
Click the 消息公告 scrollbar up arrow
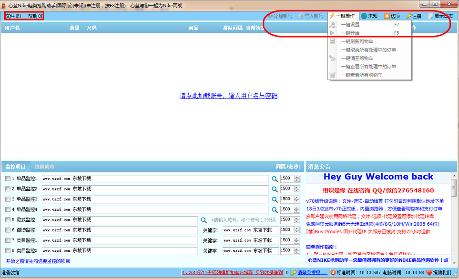(454, 176)
